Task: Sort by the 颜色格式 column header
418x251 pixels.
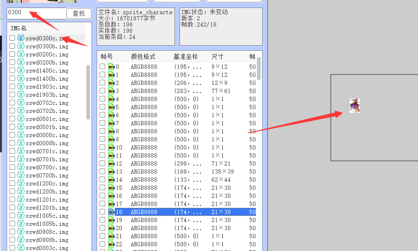Action: point(143,57)
